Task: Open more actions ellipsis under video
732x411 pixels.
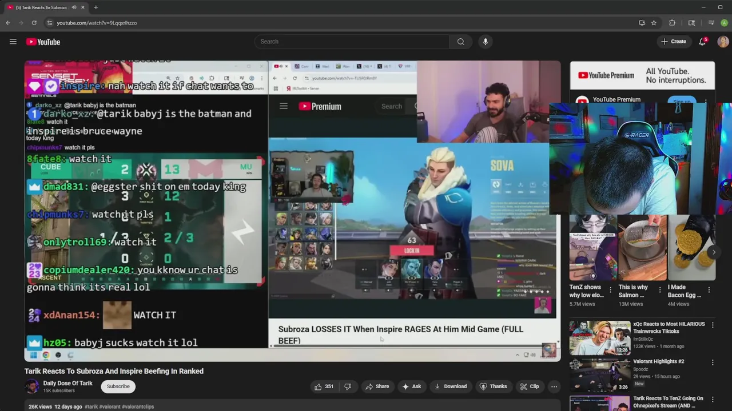Action: click(554, 386)
